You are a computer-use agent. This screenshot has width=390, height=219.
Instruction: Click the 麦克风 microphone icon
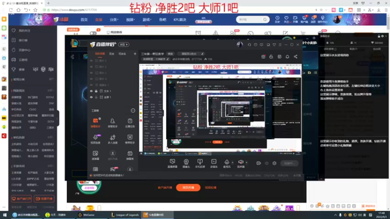(x=227, y=162)
